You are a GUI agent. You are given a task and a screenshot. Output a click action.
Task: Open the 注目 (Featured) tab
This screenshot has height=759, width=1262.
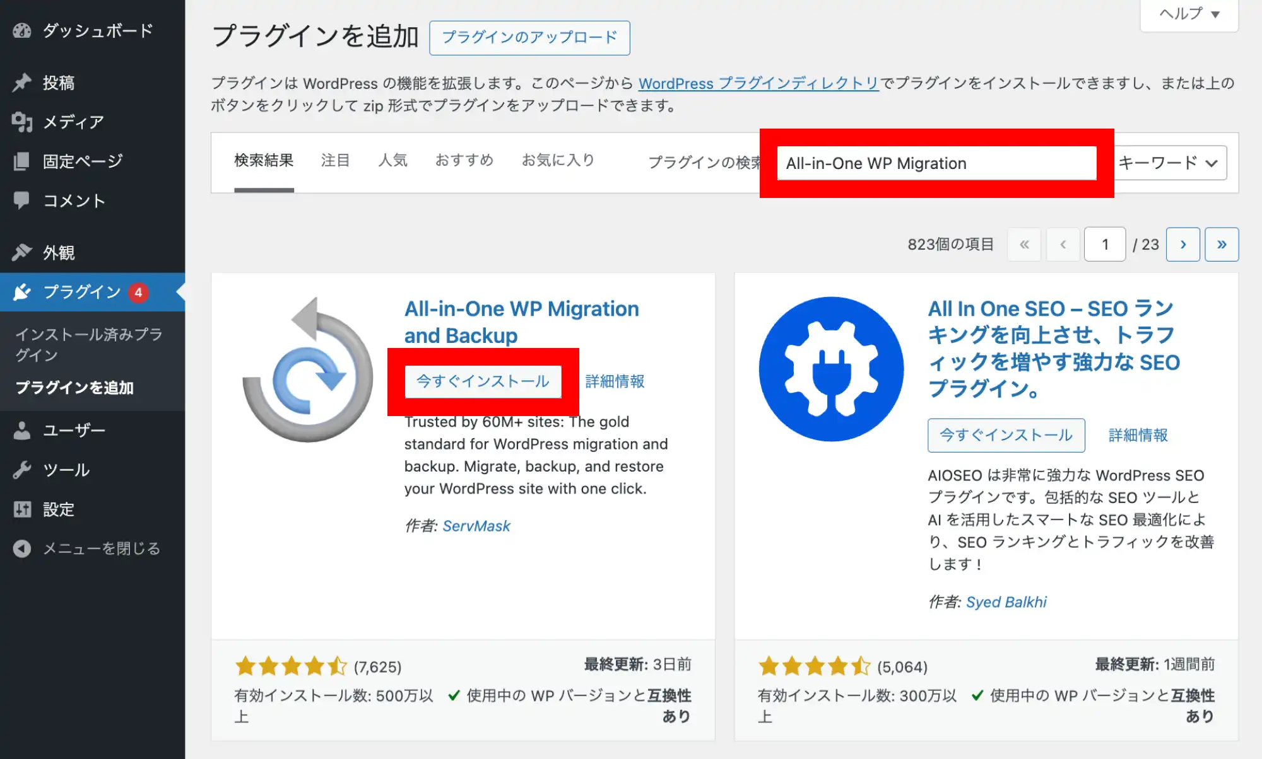tap(335, 160)
